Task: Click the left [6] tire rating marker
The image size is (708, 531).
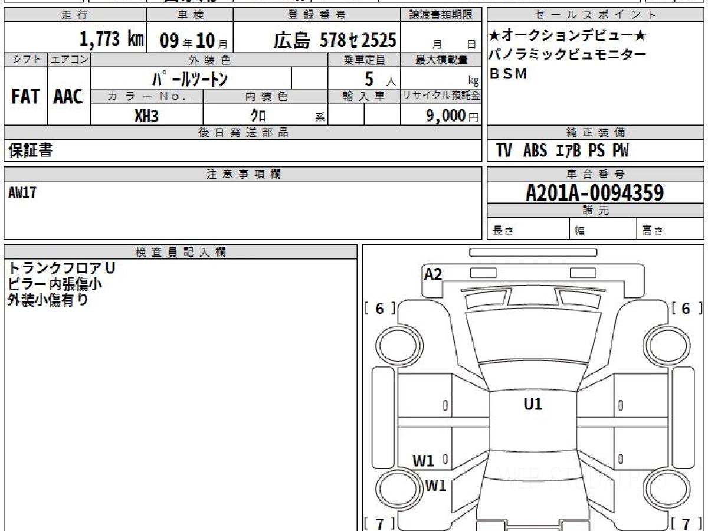Action: tap(380, 309)
